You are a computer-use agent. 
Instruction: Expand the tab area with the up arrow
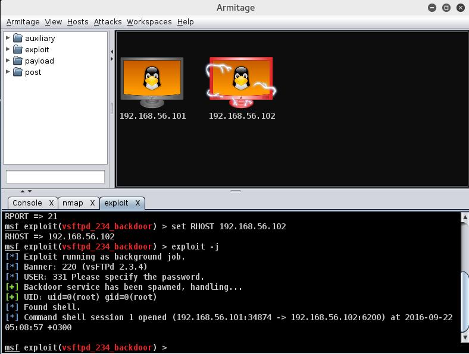pyautogui.click(x=23, y=191)
